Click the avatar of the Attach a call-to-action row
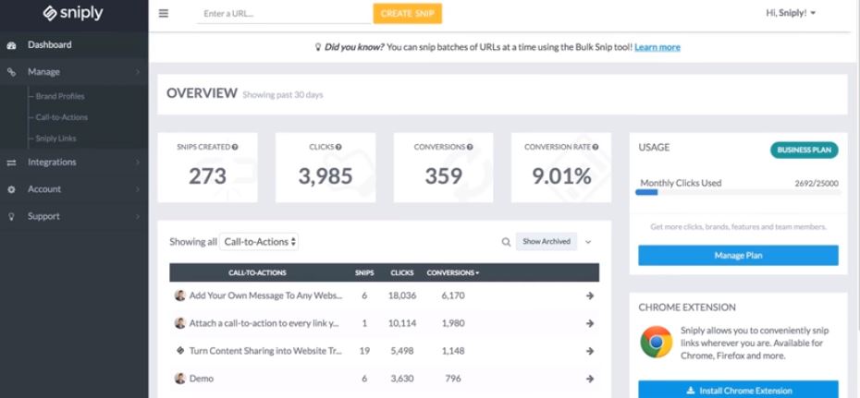Image resolution: width=860 pixels, height=398 pixels. tap(180, 323)
